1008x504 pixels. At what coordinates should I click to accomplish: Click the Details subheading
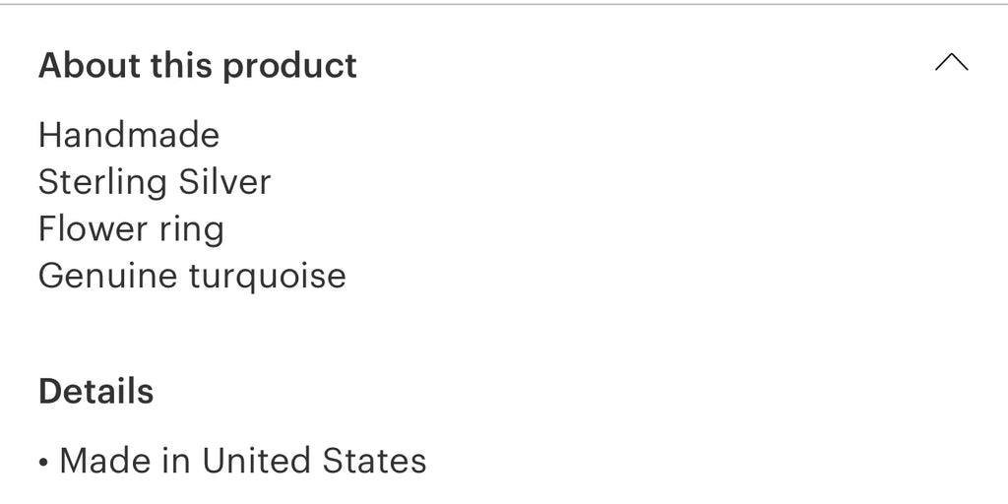95,392
